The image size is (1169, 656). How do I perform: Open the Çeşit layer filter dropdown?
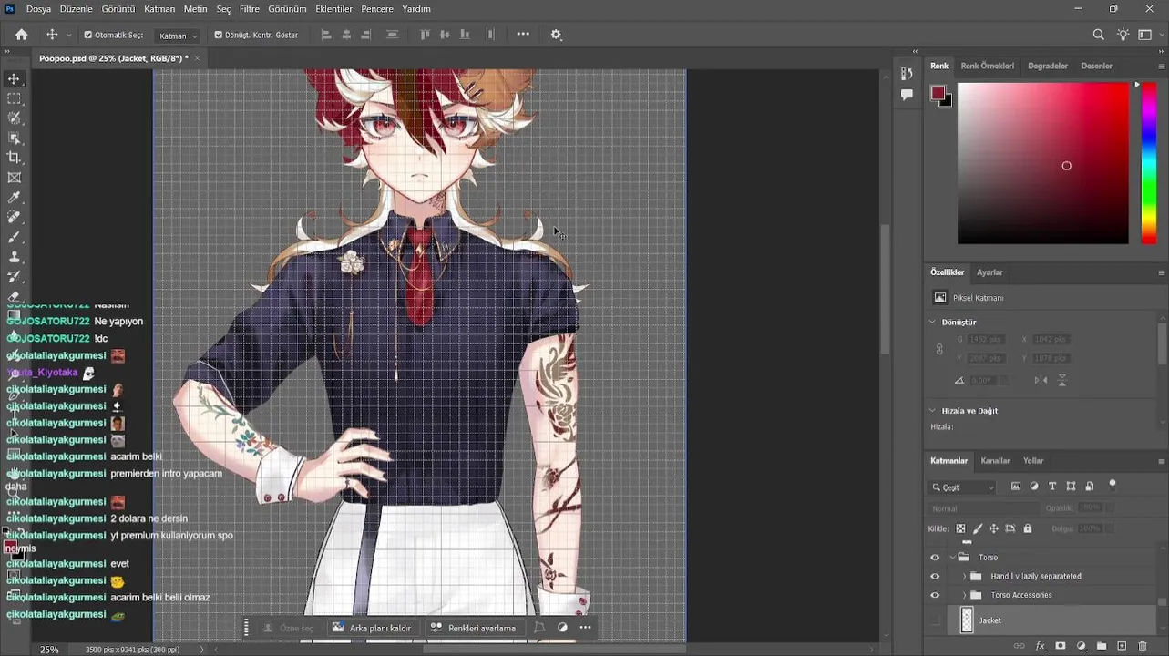tap(963, 487)
